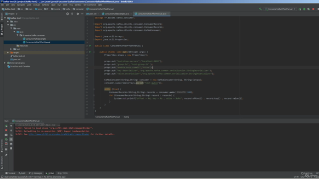The image size is (319, 179).
Task: Open the slf4j.org StaticLoggerBinder link in console
Action: (59, 134)
